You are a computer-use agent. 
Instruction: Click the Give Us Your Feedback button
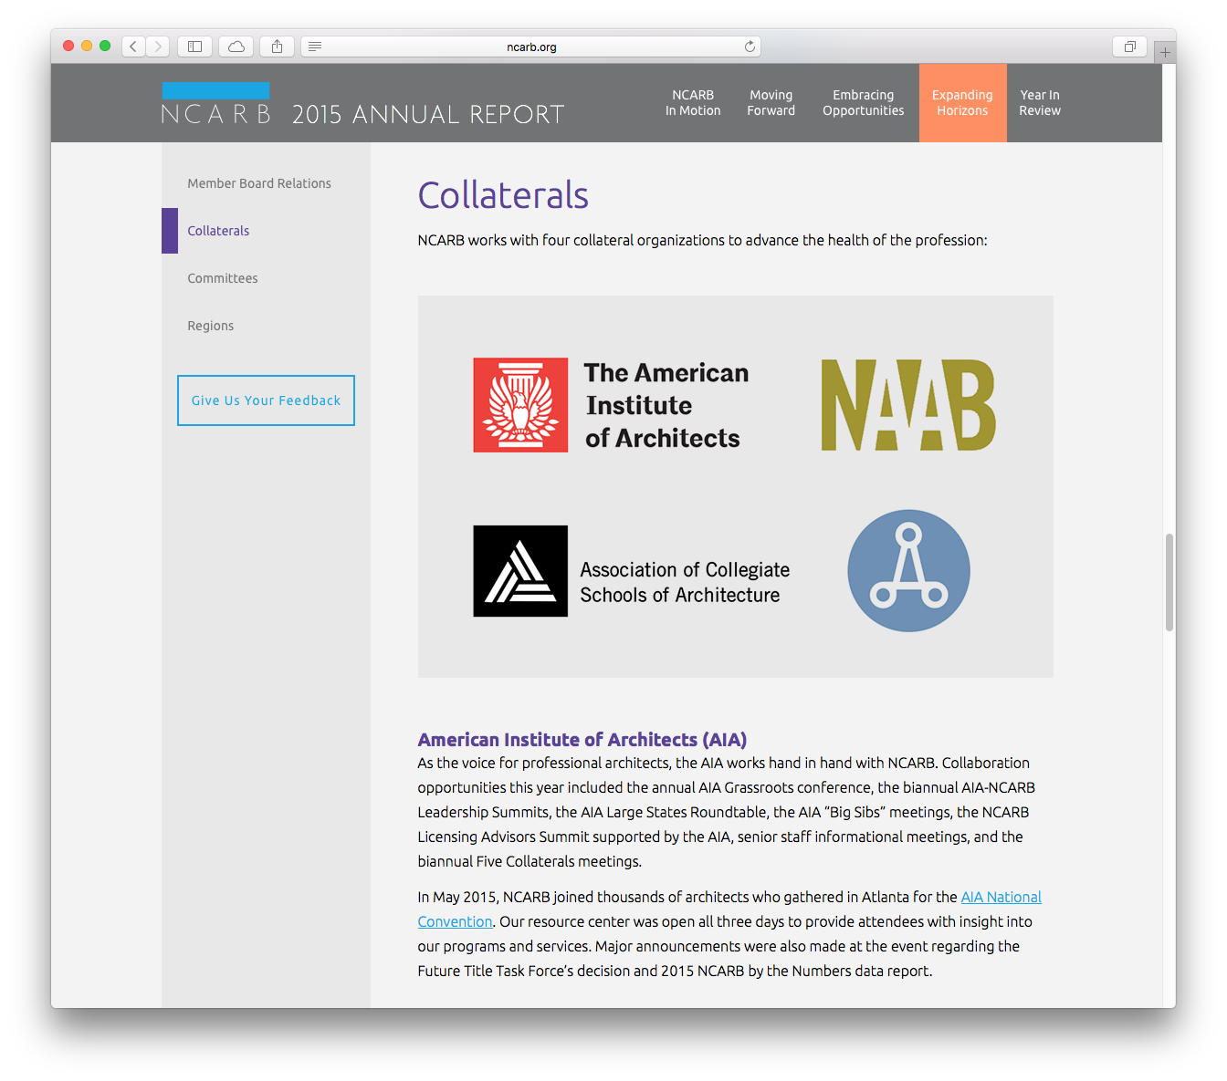[266, 400]
